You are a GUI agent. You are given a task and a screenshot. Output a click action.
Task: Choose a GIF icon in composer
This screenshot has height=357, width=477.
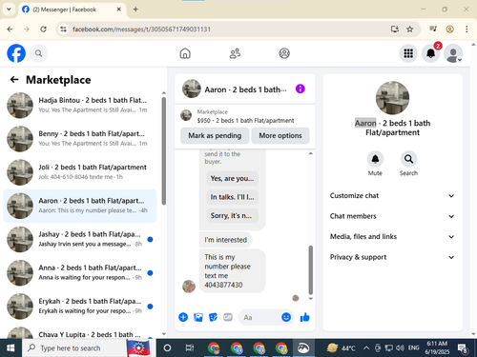pyautogui.click(x=228, y=317)
